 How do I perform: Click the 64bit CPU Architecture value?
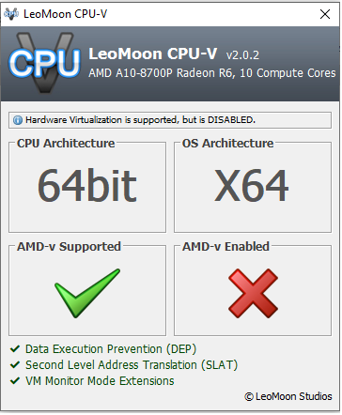coord(87,185)
